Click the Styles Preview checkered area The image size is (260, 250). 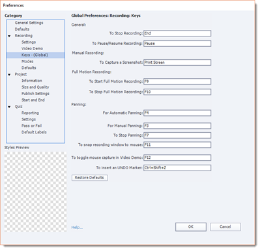tap(36, 191)
